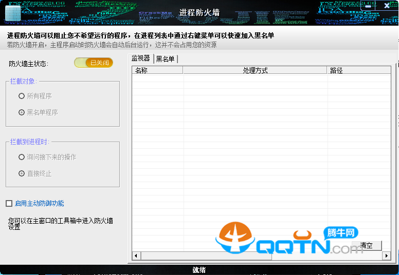Select the 所有程序 radio option
The height and width of the screenshot is (275, 399).
[x=22, y=96]
